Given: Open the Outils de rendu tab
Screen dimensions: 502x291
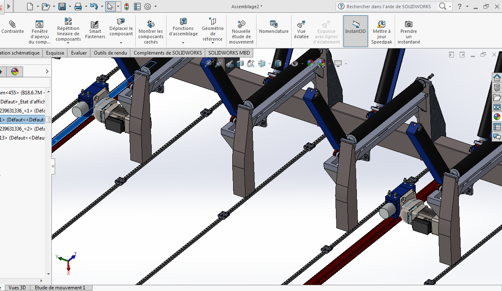Looking at the screenshot, I should 110,53.
